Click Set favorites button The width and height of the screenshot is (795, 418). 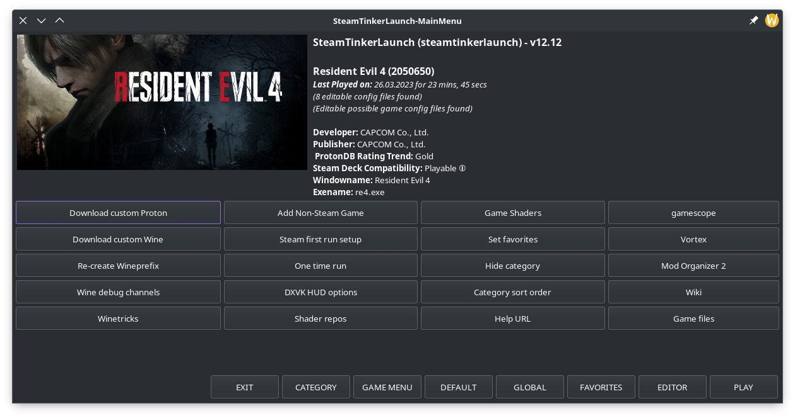coord(513,239)
